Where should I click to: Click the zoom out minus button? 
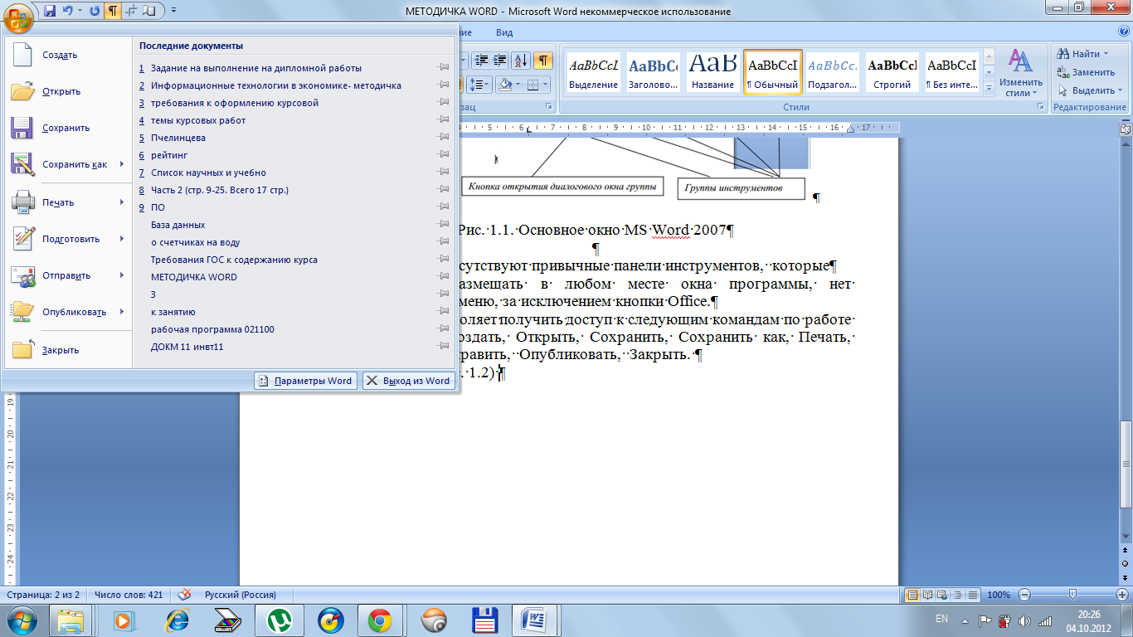tap(1024, 595)
